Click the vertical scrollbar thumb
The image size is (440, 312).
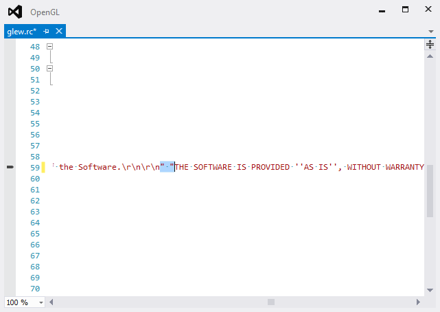pyautogui.click(x=430, y=191)
